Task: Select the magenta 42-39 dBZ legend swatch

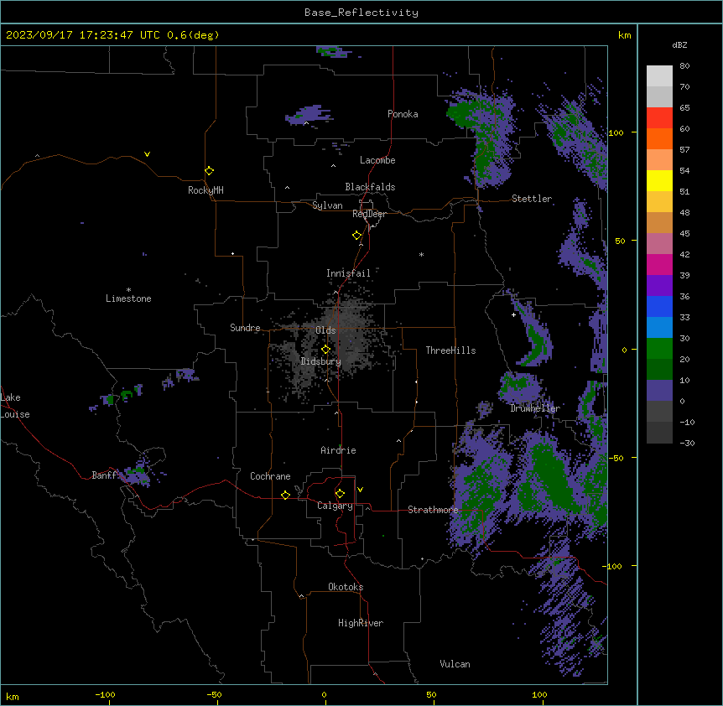Action: click(x=659, y=264)
